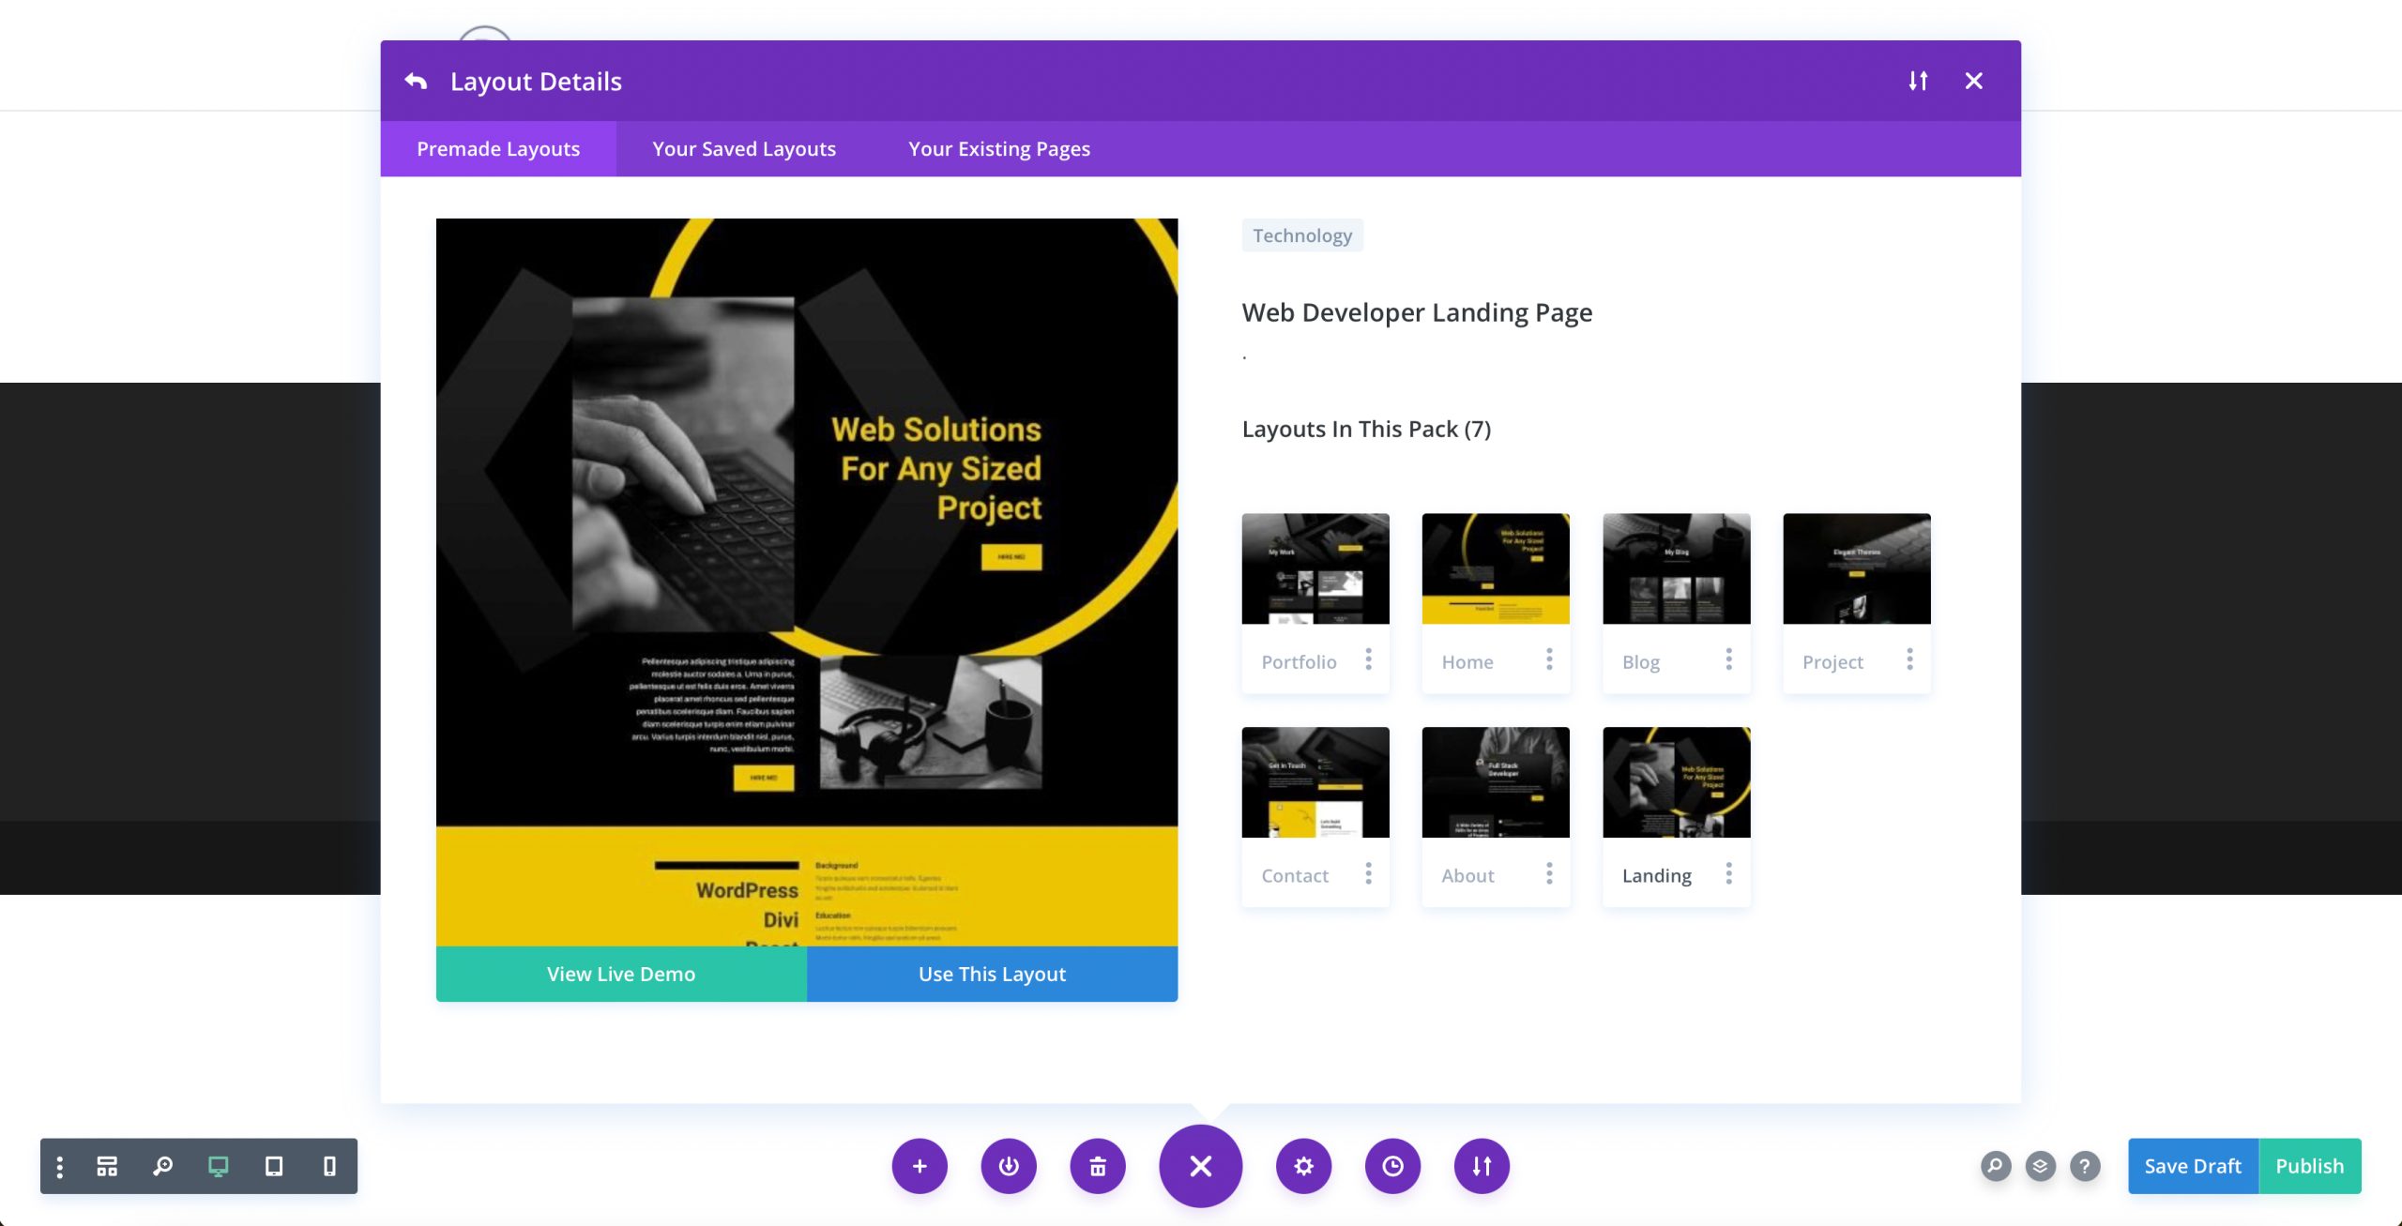Image resolution: width=2402 pixels, height=1226 pixels.
Task: Open the options menu for the Portfolio layout
Action: pyautogui.click(x=1369, y=660)
